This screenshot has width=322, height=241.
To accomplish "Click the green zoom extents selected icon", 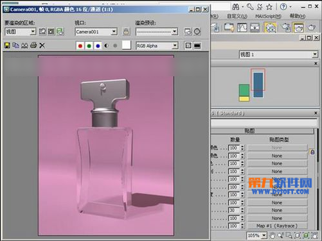I will click(306, 235).
